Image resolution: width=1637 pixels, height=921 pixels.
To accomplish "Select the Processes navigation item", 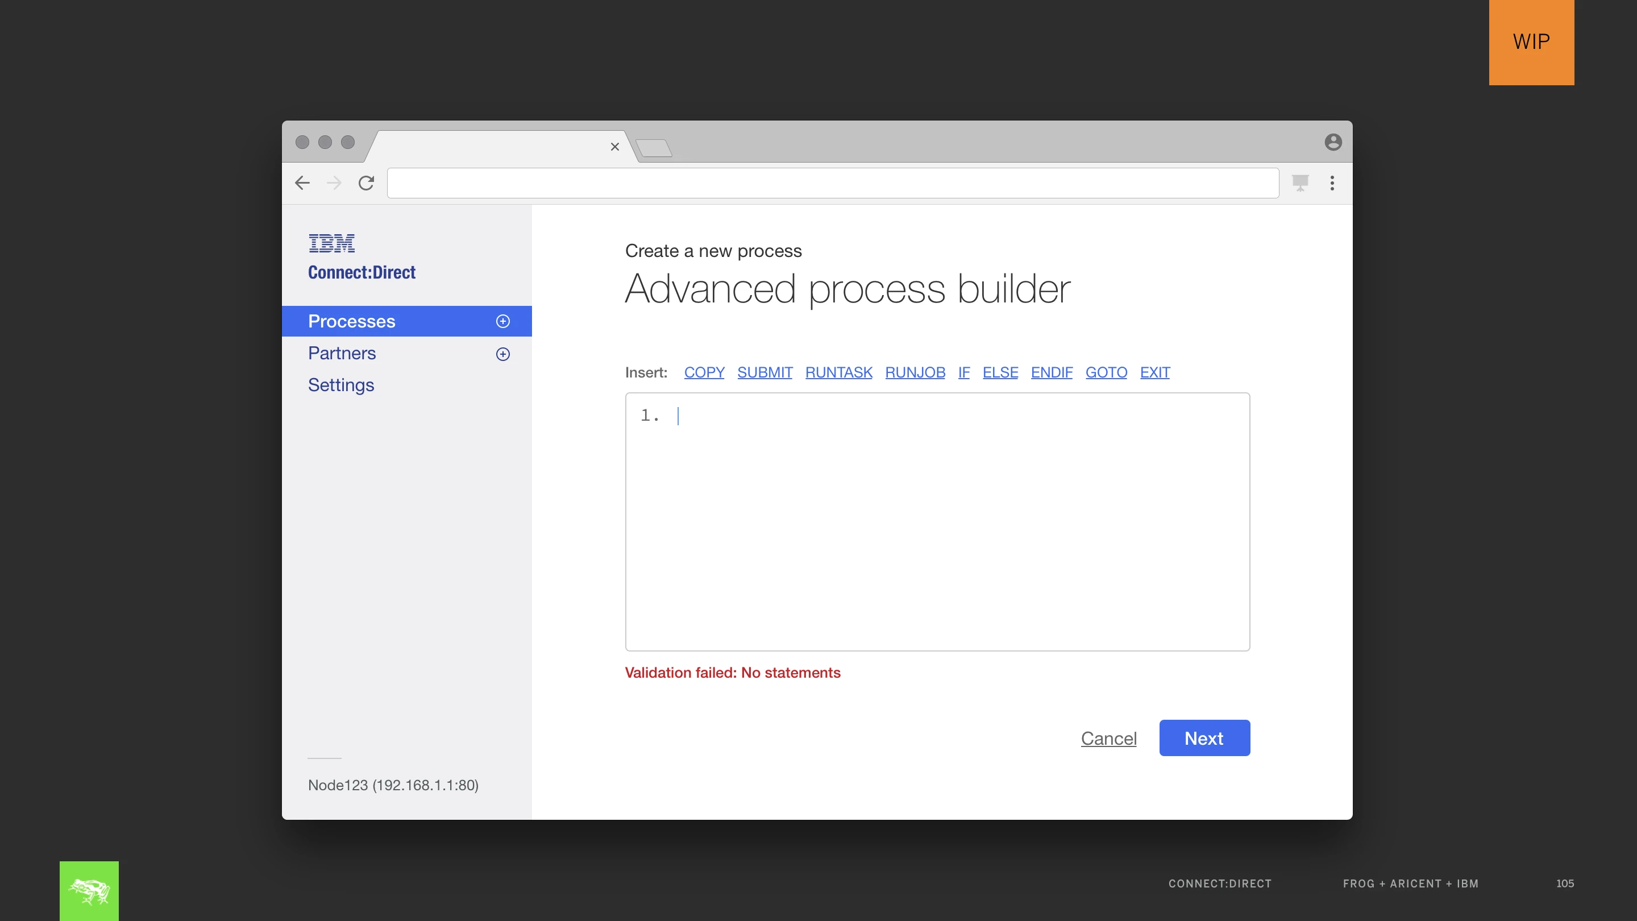I will [x=351, y=321].
